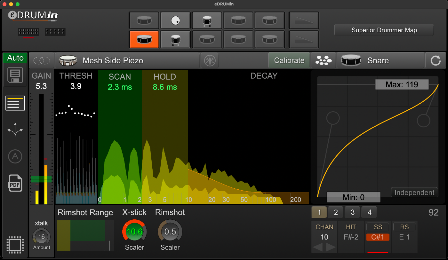Select the kick drum input pad
The width and height of the screenshot is (448, 260).
pos(175,20)
